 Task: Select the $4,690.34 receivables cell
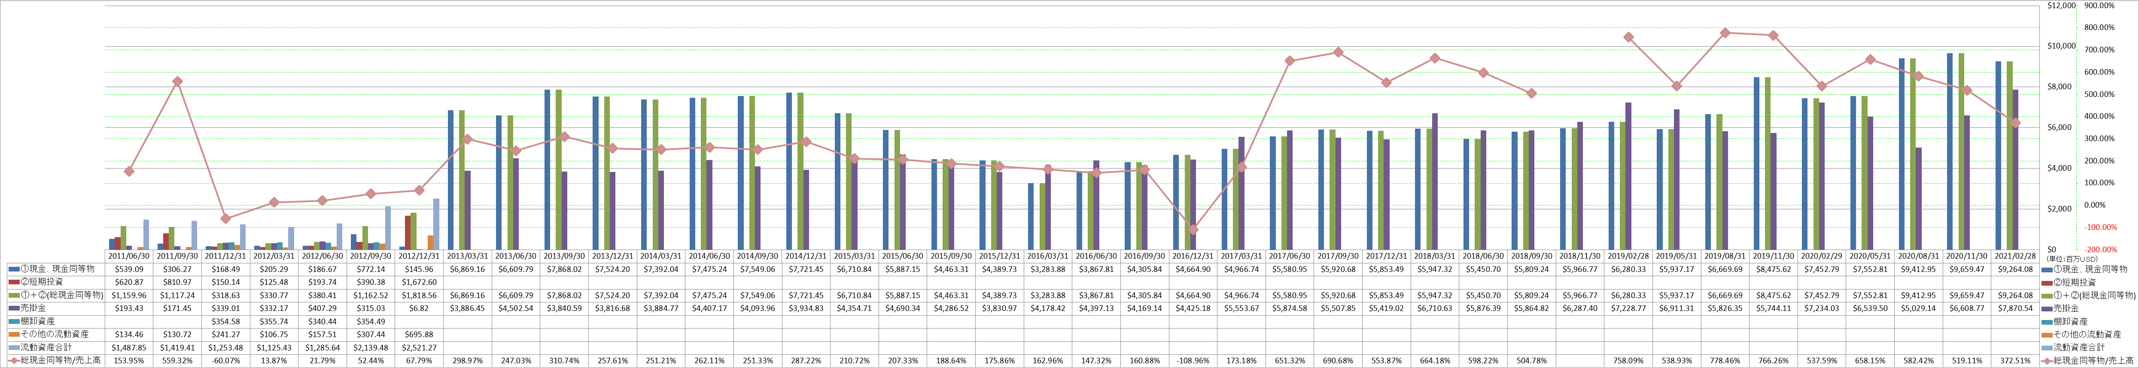point(904,308)
